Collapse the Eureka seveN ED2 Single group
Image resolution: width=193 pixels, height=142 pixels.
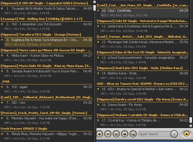pyautogui.click(x=143, y=99)
